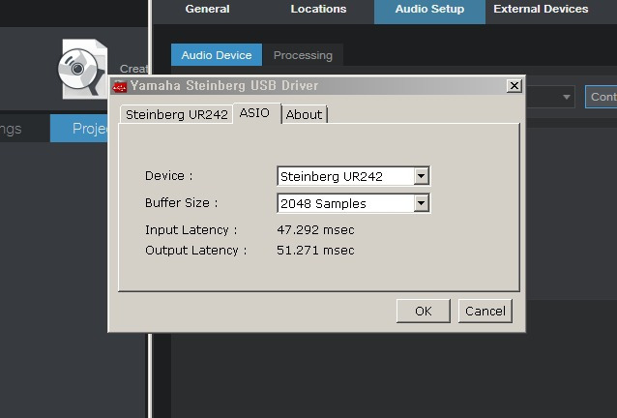
Task: Expand the Buffer Size dropdown arrow
Action: (421, 203)
